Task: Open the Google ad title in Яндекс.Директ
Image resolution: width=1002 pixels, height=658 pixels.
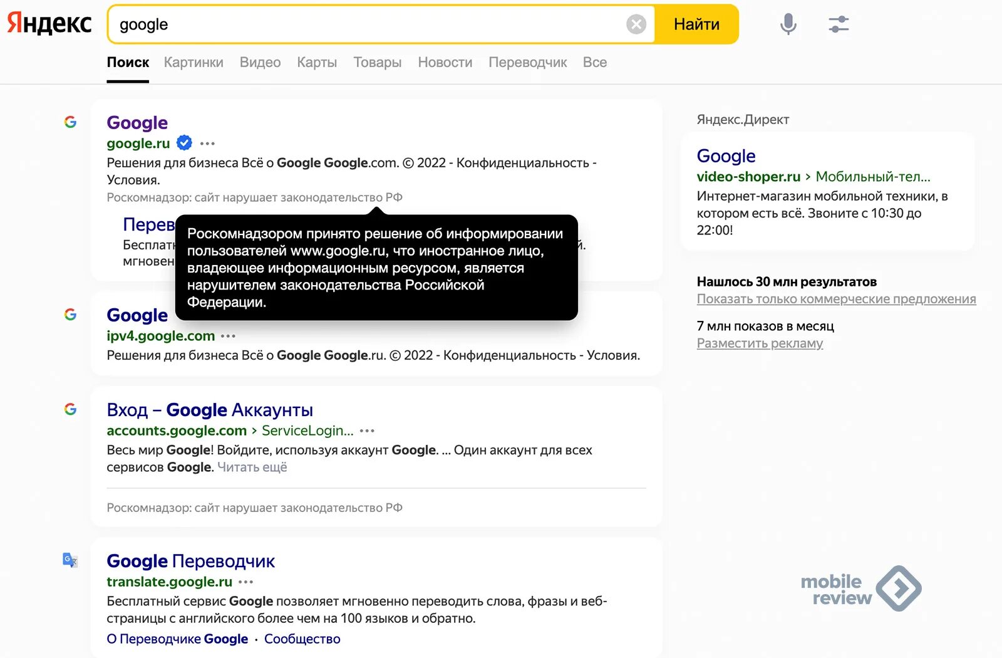Action: coord(726,155)
